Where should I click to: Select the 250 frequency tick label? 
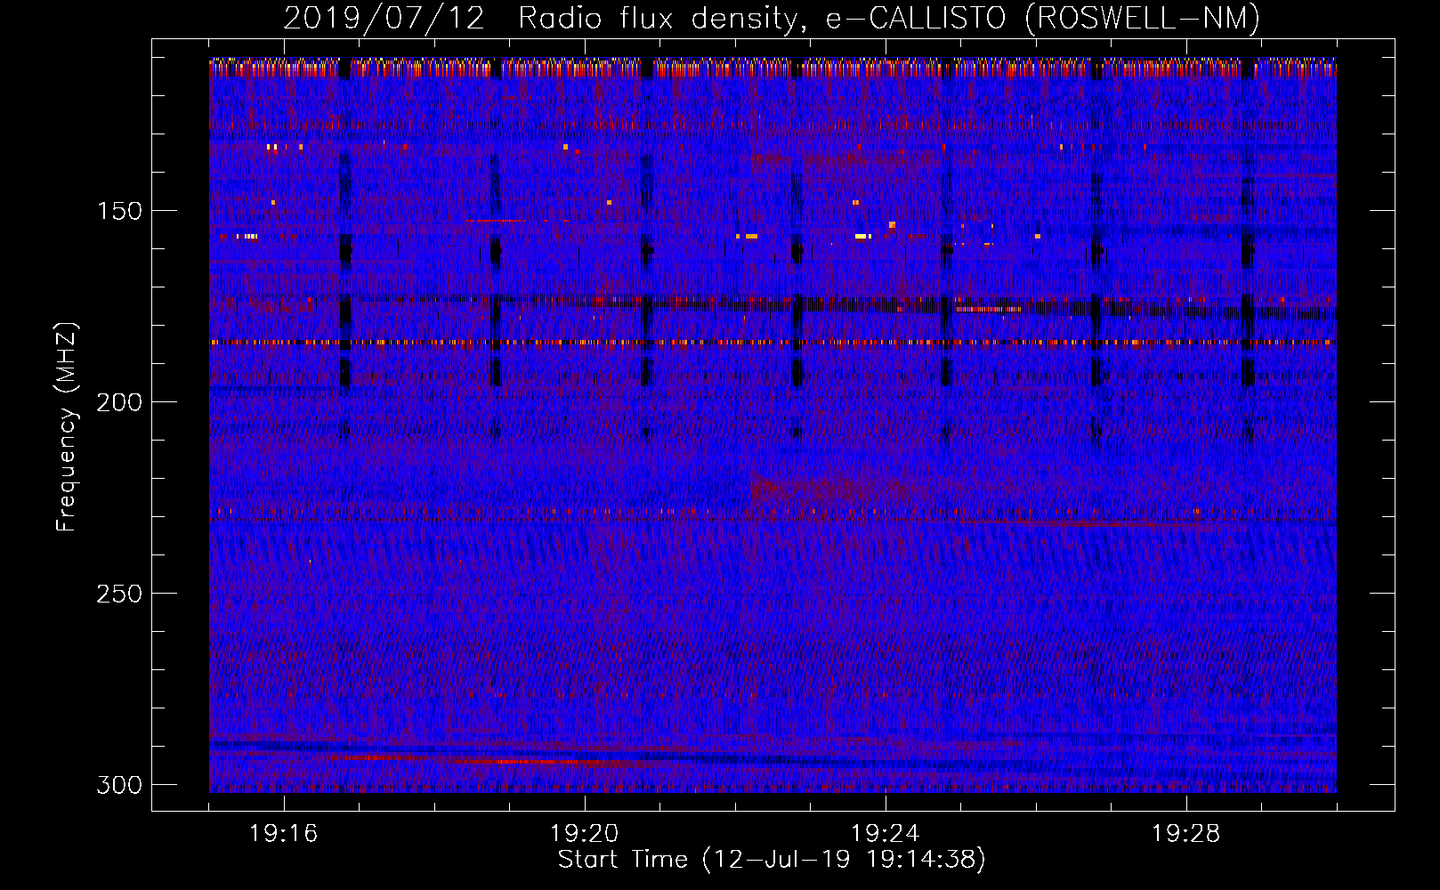click(119, 594)
